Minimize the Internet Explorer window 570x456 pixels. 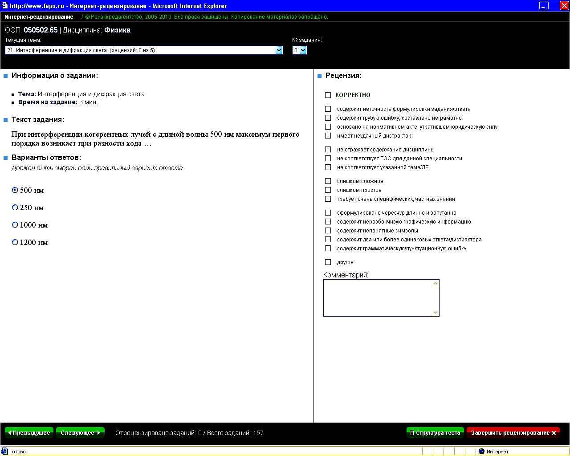pyautogui.click(x=544, y=6)
